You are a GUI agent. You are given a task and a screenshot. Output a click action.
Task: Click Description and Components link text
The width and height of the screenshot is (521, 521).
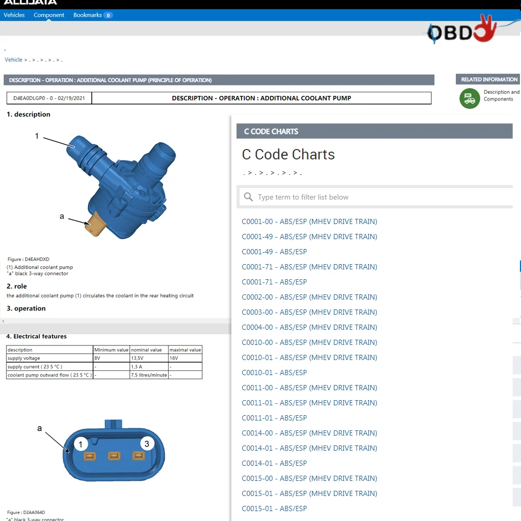click(x=501, y=95)
